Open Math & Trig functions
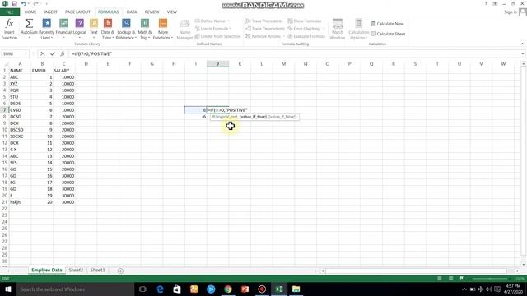Viewport: 527px width, 296px height. click(x=145, y=29)
